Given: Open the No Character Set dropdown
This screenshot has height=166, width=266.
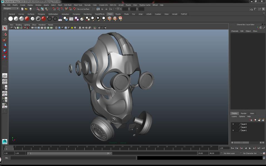Looking at the screenshot, I should [x=250, y=153].
